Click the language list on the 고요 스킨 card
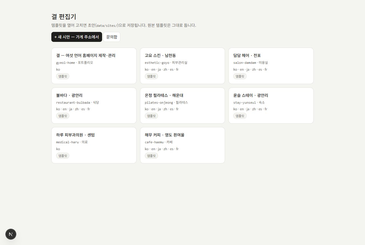365x245 pixels. pyautogui.click(x=162, y=70)
